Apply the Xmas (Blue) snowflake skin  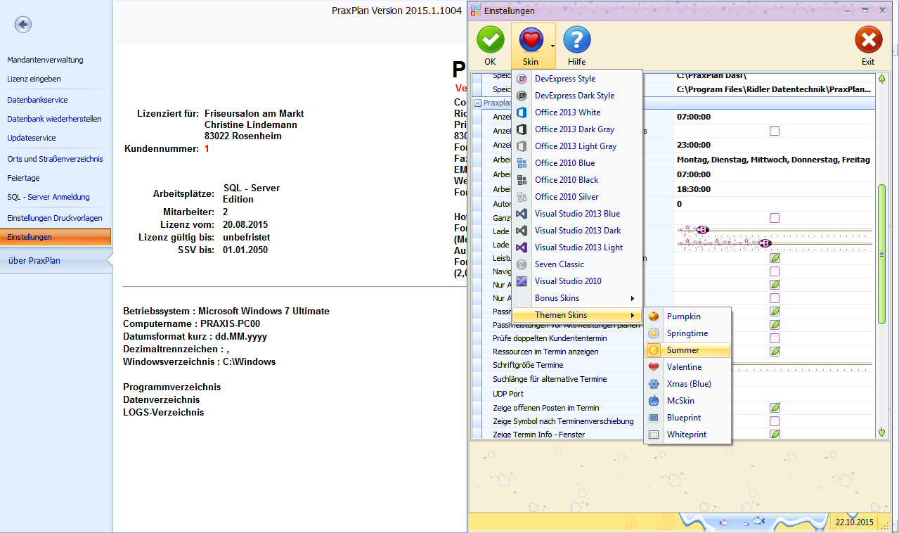click(688, 384)
